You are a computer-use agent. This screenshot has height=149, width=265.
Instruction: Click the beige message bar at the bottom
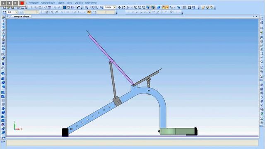[x=132, y=143]
